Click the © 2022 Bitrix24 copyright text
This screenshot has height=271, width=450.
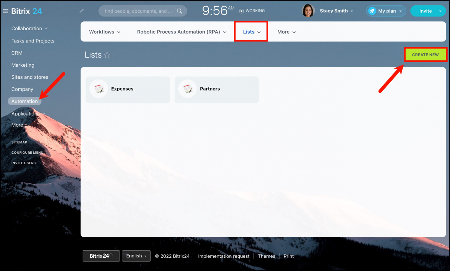(172, 256)
